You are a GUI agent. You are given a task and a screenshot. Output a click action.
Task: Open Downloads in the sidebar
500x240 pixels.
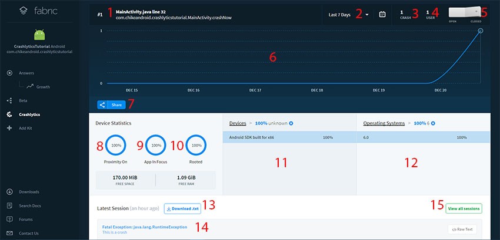[x=29, y=192]
